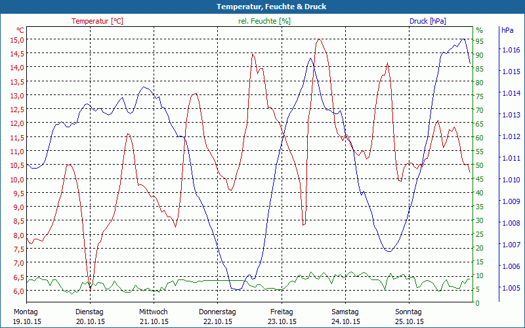The height and width of the screenshot is (328, 525).
Task: Click the "Sonntag" day label
Action: pos(408,312)
